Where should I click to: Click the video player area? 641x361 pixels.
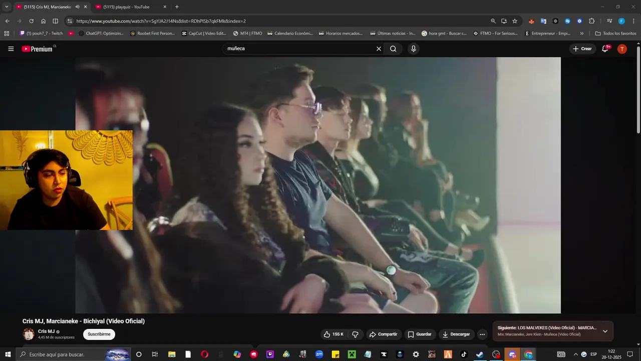318,185
